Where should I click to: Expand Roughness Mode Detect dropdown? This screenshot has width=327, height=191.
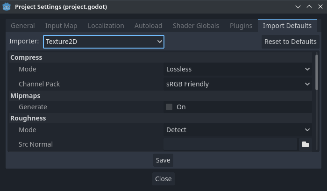click(238, 130)
